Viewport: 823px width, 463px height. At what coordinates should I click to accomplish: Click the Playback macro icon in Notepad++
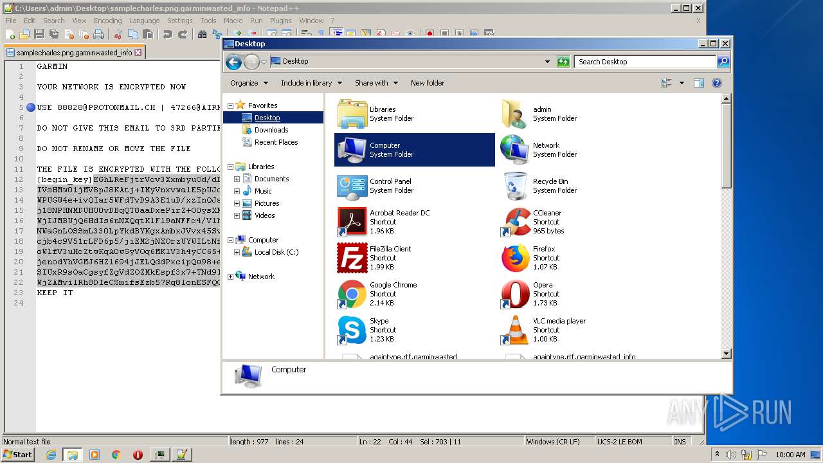(x=459, y=33)
